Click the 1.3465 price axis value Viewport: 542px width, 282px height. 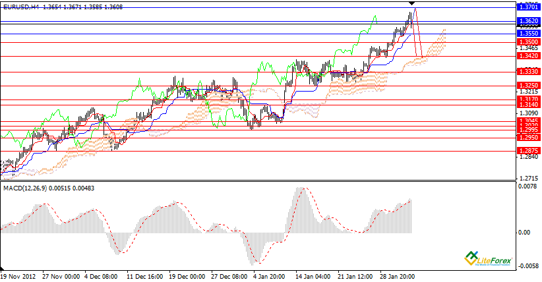click(529, 48)
